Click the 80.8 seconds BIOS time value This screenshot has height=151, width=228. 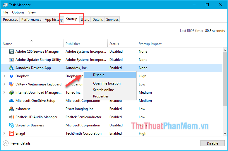pos(215,31)
